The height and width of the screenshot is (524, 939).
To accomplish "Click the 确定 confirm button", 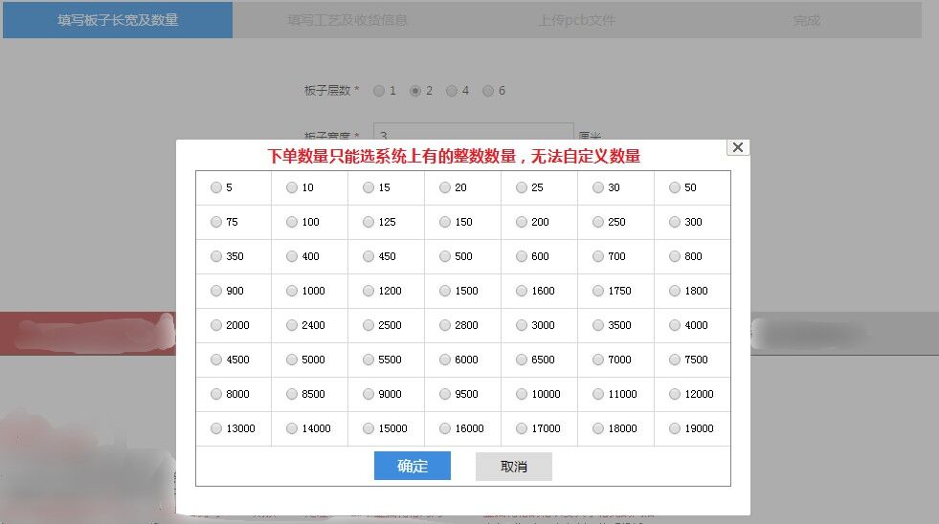I will point(412,467).
